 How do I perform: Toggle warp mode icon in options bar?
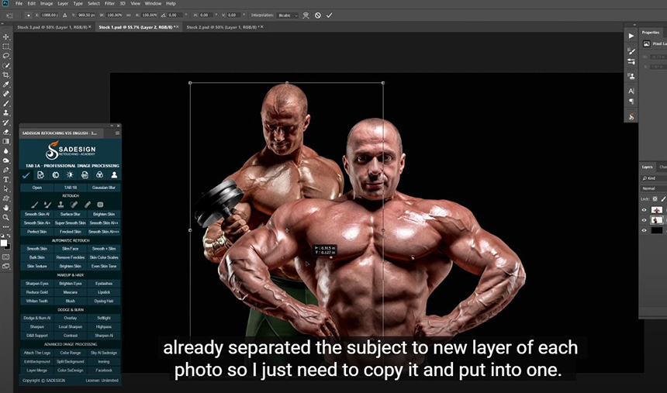pyautogui.click(x=306, y=15)
